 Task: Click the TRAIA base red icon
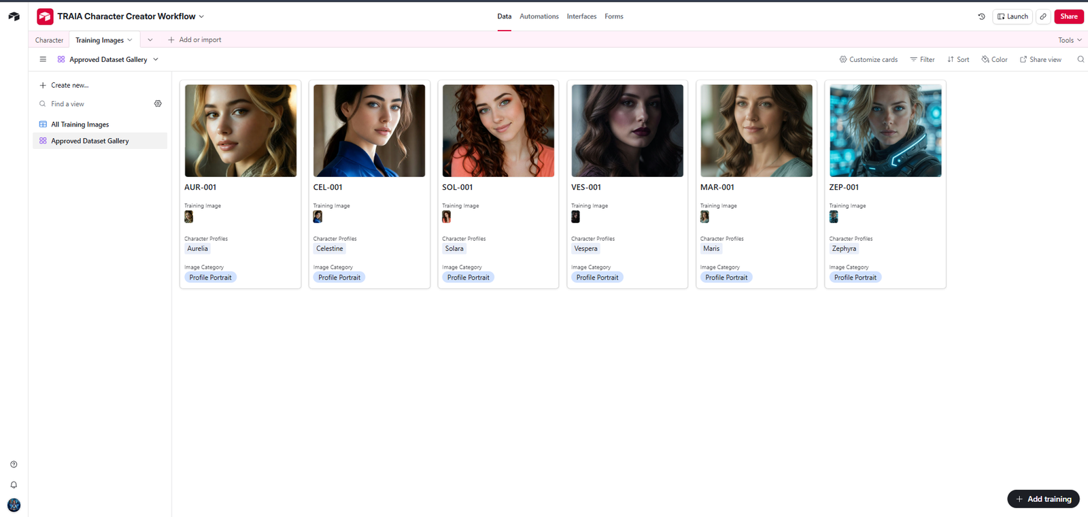[x=45, y=16]
